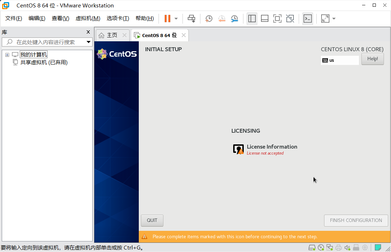Screen dimensions: 391x252
Task: Maximize the VMware Workstation window
Action: click(374, 5)
